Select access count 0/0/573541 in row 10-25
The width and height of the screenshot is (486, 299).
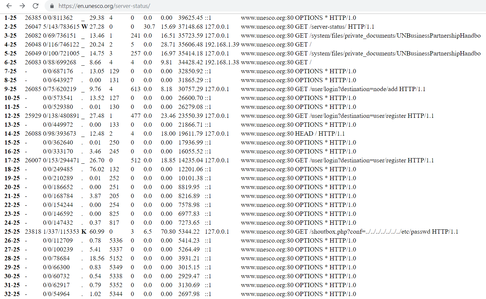[58, 98]
